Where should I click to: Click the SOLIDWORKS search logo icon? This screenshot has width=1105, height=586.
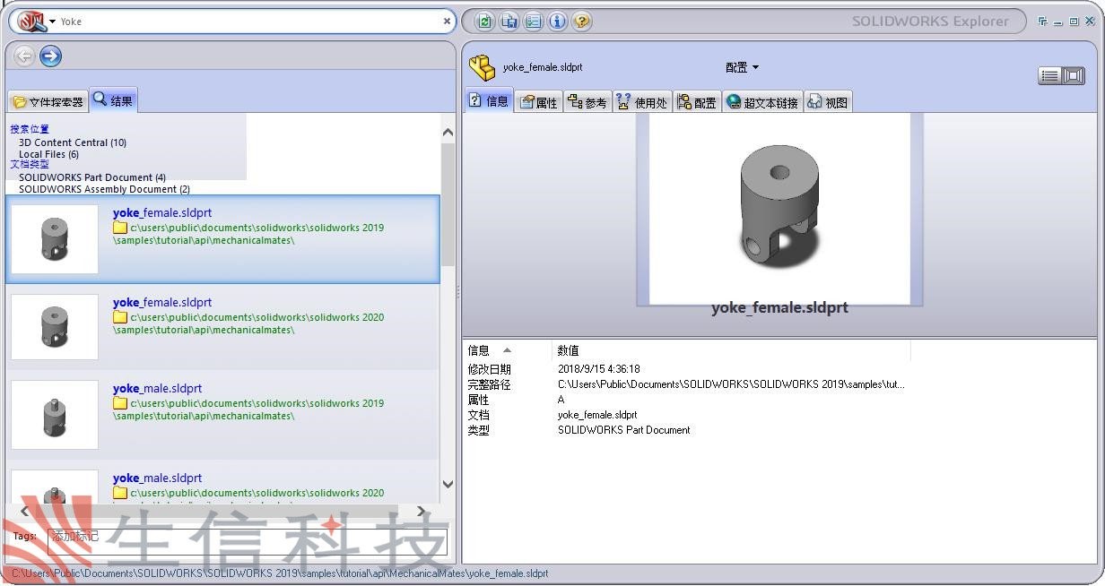coord(31,20)
